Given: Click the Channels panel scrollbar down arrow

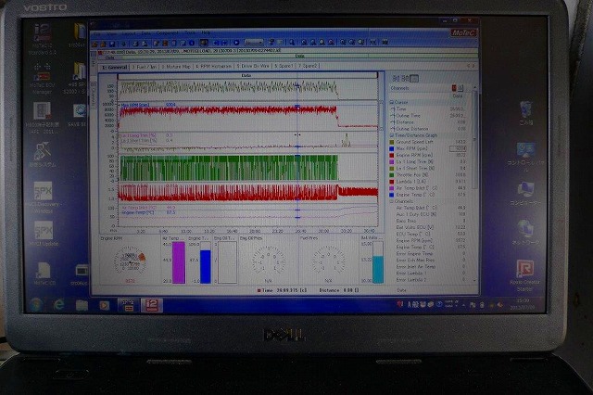Looking at the screenshot, I should click(x=475, y=280).
